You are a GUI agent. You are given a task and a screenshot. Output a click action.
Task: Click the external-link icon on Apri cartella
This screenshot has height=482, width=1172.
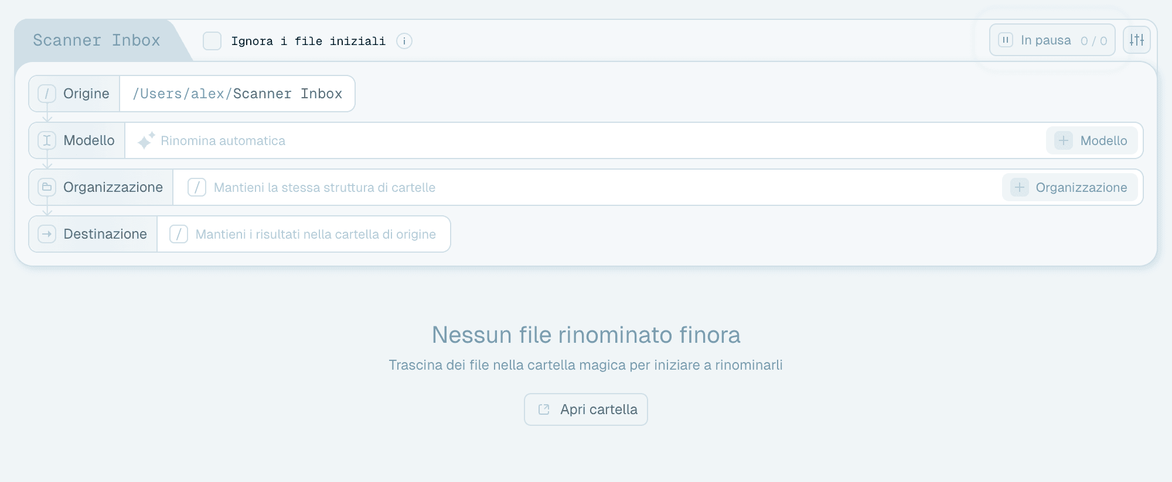[544, 409]
